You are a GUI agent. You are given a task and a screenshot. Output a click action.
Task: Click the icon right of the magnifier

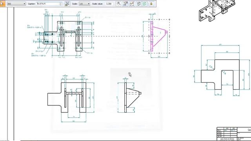tap(125, 4)
